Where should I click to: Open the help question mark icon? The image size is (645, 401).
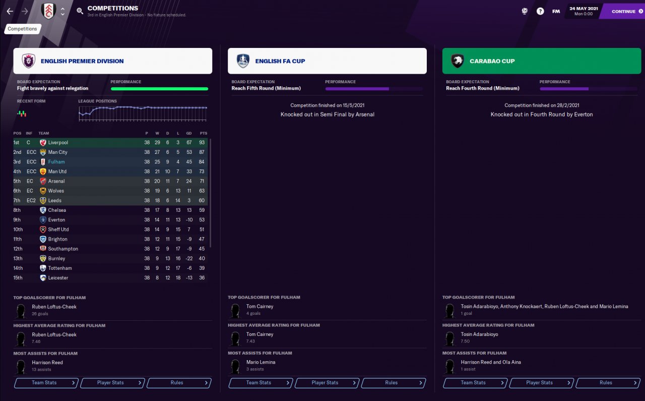540,11
